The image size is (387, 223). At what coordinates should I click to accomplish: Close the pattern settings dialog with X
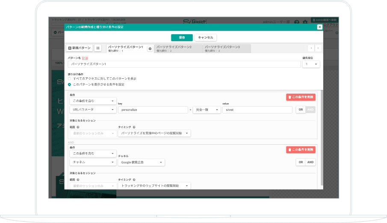(x=319, y=27)
